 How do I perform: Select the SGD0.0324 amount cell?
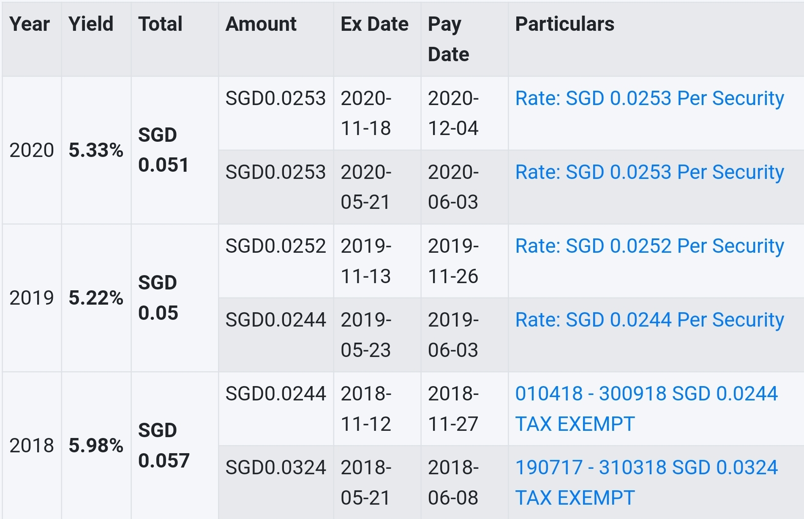pos(276,482)
